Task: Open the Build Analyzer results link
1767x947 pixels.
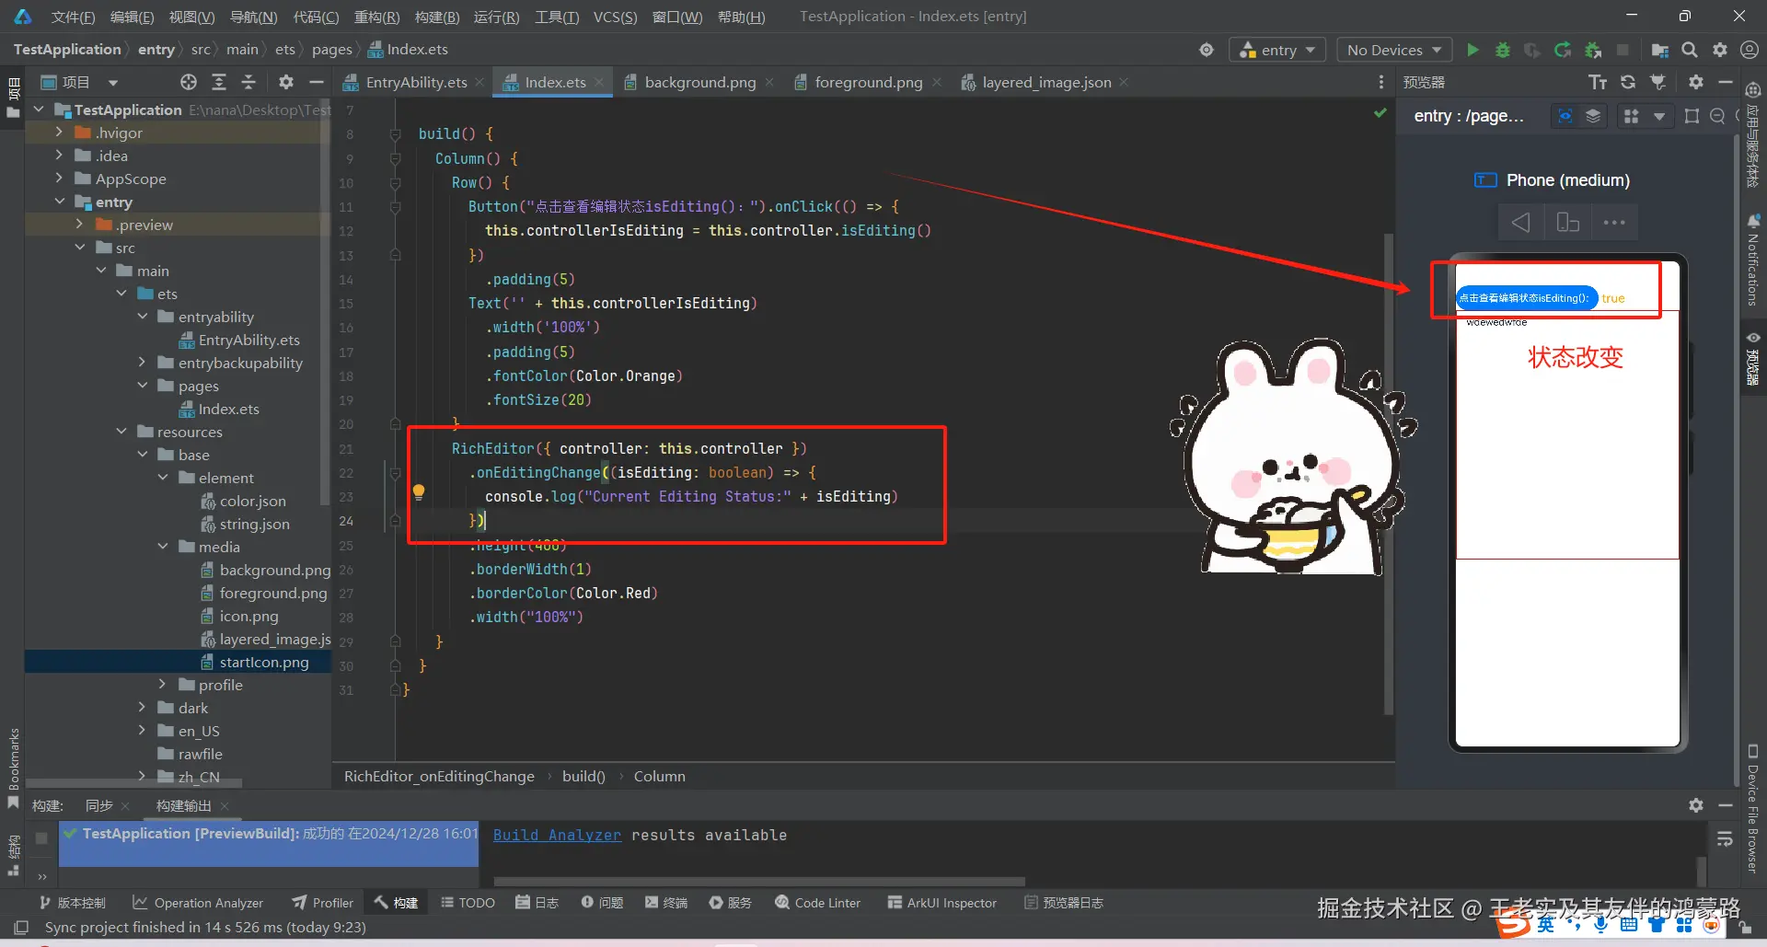Action: 556,835
